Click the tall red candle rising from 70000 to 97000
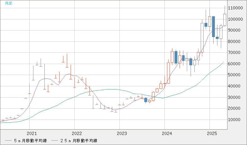 [x=202, y=38]
